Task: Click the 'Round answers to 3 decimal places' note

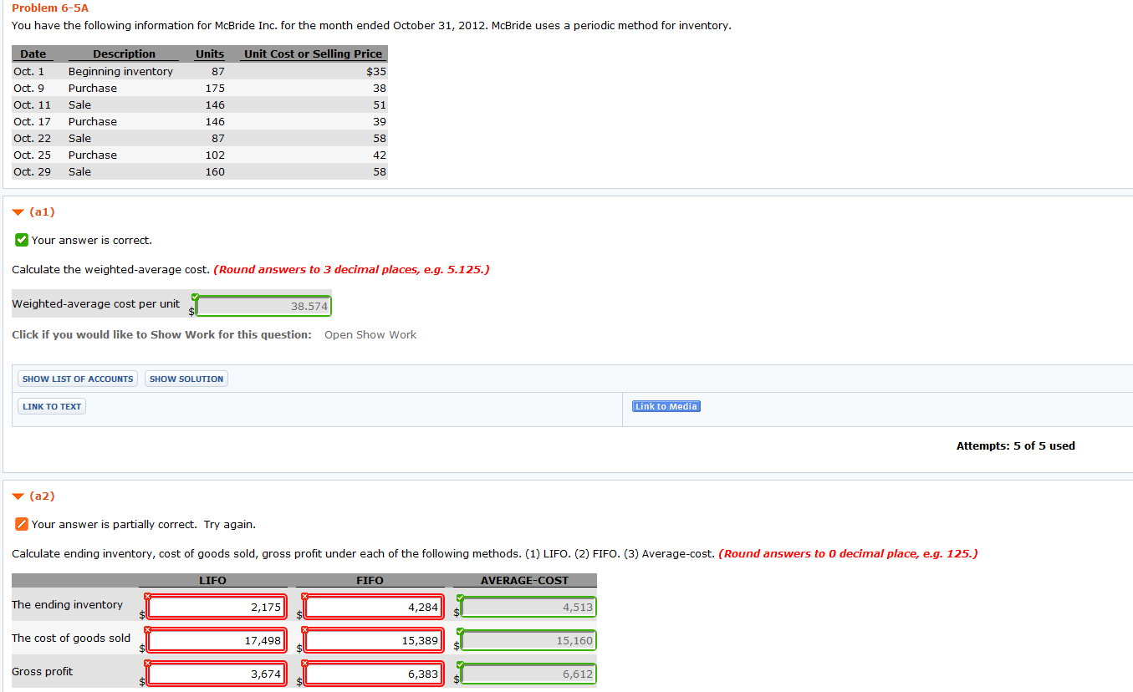Action: tap(351, 270)
